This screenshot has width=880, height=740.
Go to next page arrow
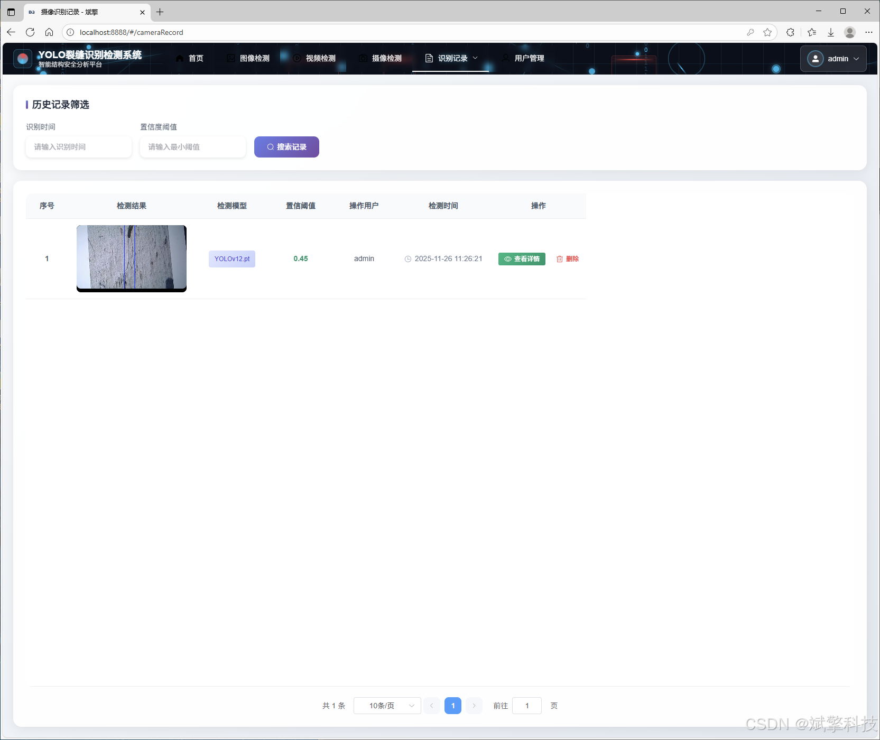pos(474,706)
